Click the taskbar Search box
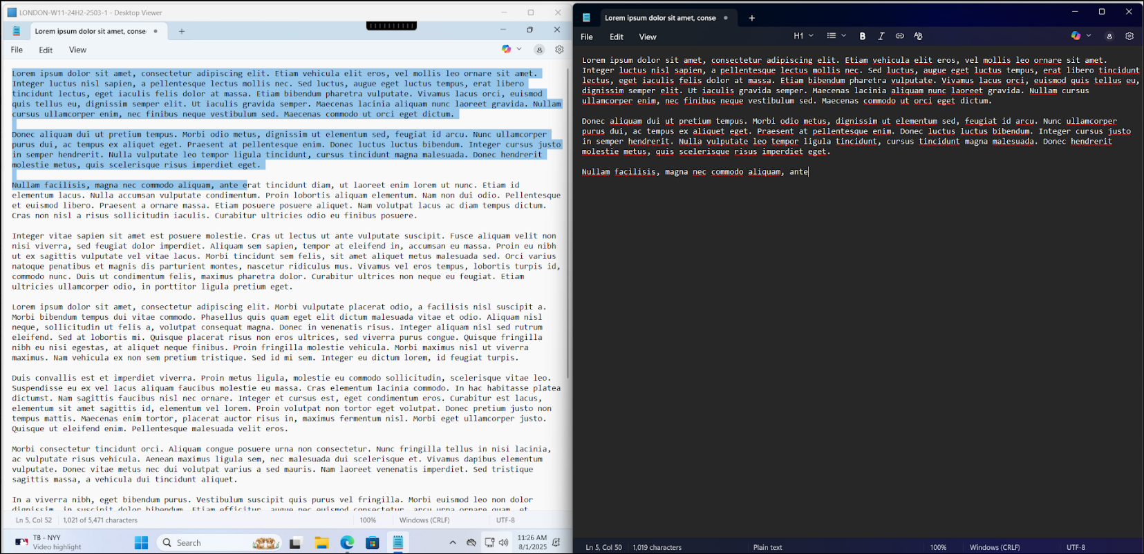This screenshot has width=1144, height=554. pos(218,543)
